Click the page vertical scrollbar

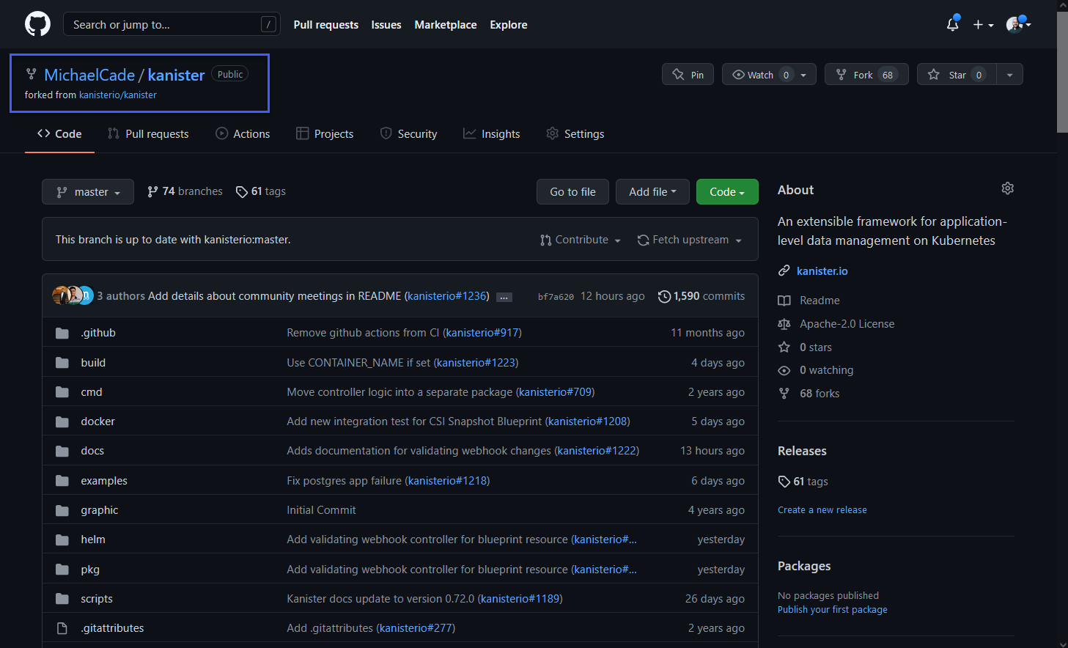1062,73
